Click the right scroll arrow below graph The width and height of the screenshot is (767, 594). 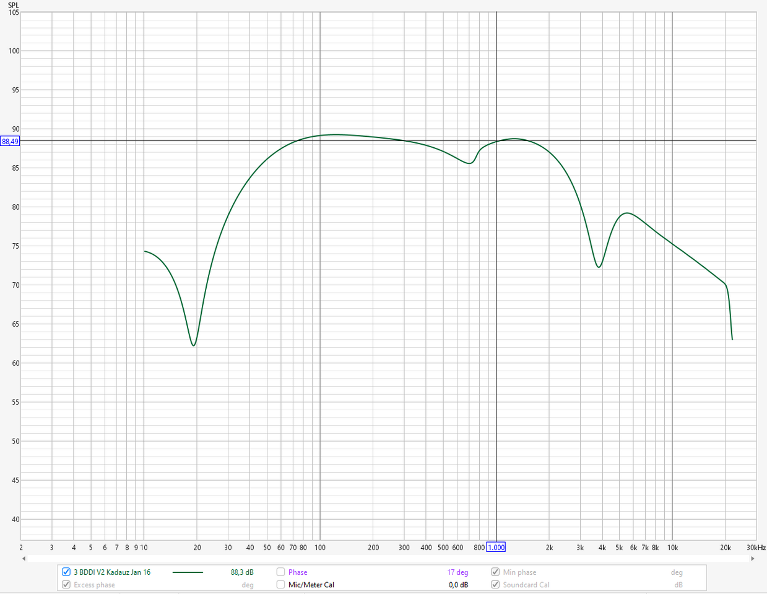coord(753,559)
